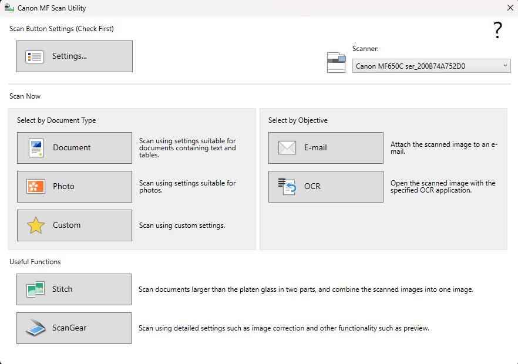Image resolution: width=518 pixels, height=364 pixels.
Task: Open help with the question mark
Action: [x=497, y=31]
